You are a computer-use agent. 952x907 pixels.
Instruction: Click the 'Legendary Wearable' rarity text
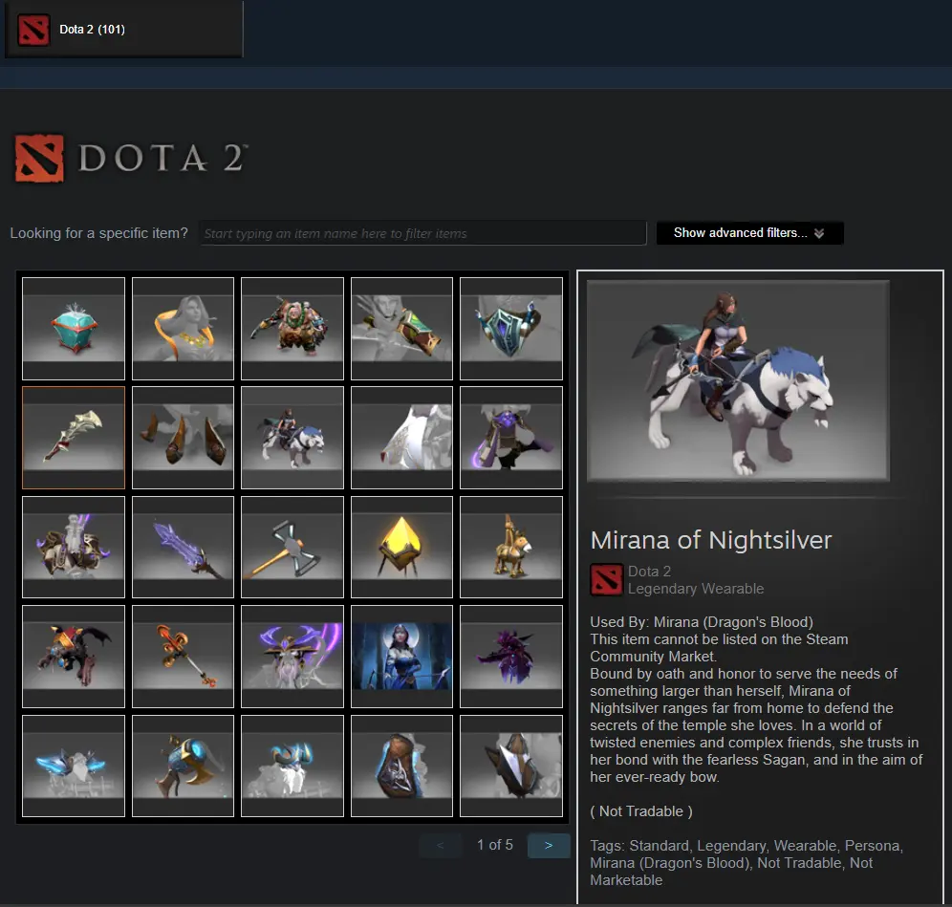[x=696, y=589]
